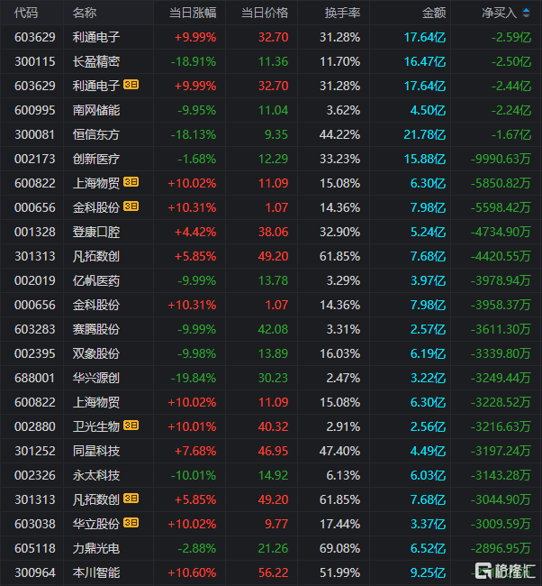Sort by 金额 column header
Screen dimensions: 542x586
tap(434, 14)
